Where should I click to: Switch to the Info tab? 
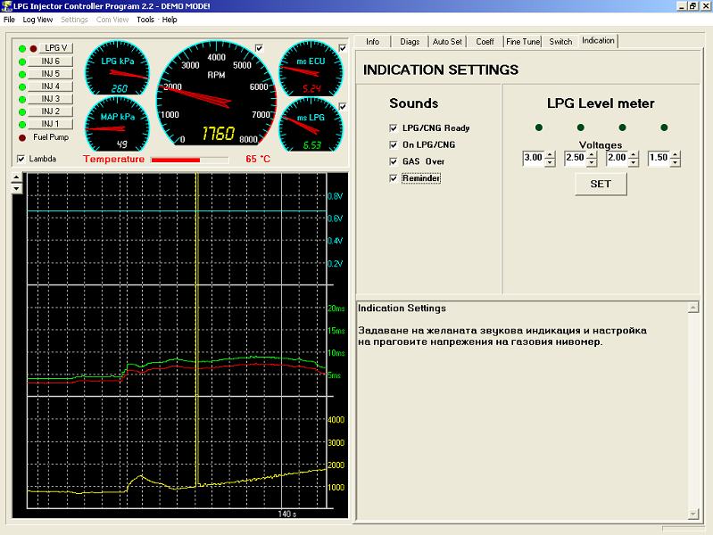372,41
